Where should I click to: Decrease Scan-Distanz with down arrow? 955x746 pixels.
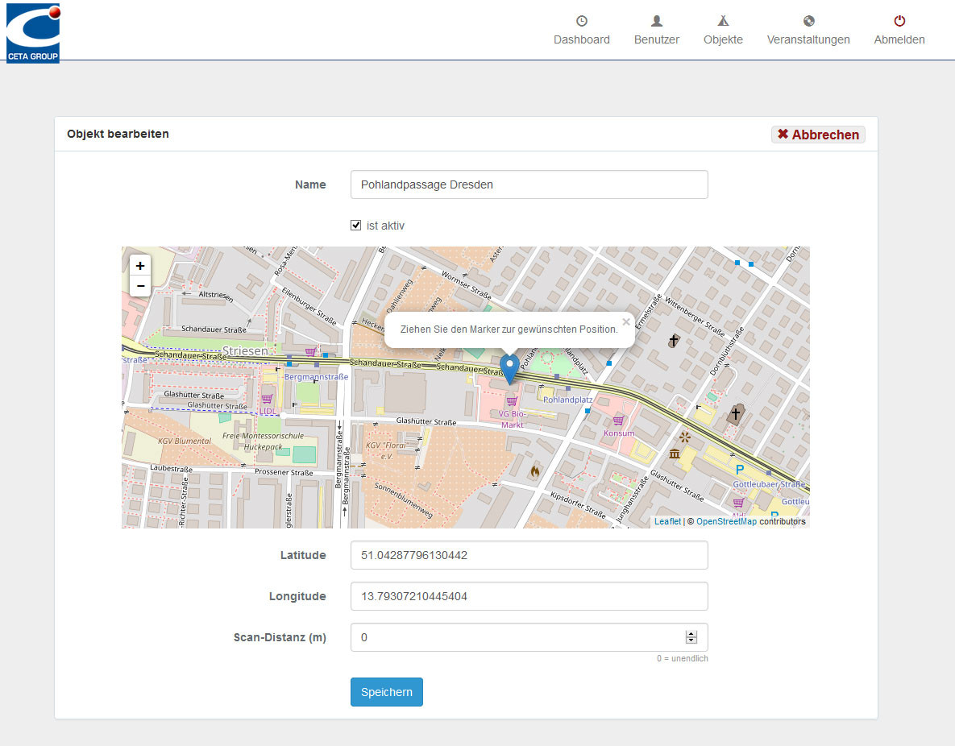[x=691, y=640]
